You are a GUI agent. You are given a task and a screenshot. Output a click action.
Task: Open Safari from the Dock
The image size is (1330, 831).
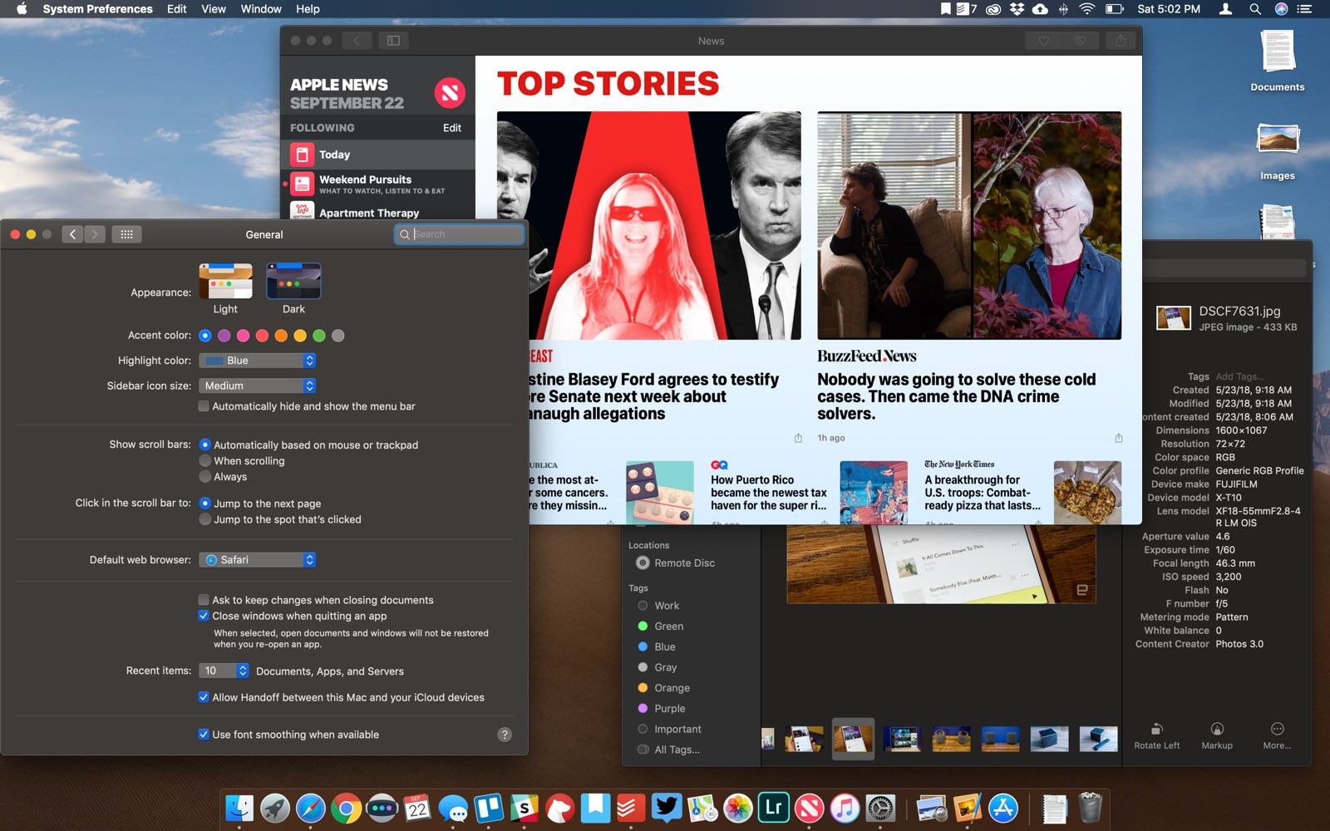(311, 808)
